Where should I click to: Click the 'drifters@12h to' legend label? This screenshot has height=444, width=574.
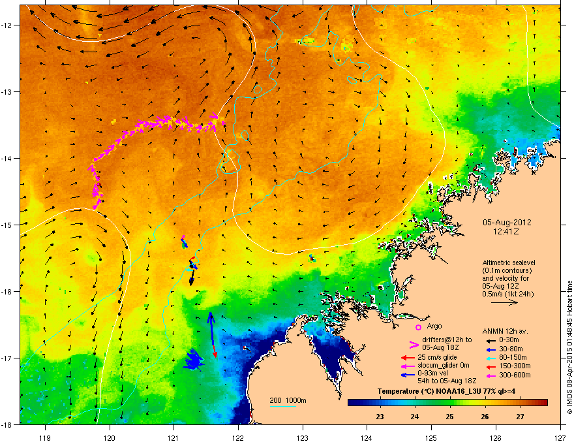coord(447,340)
